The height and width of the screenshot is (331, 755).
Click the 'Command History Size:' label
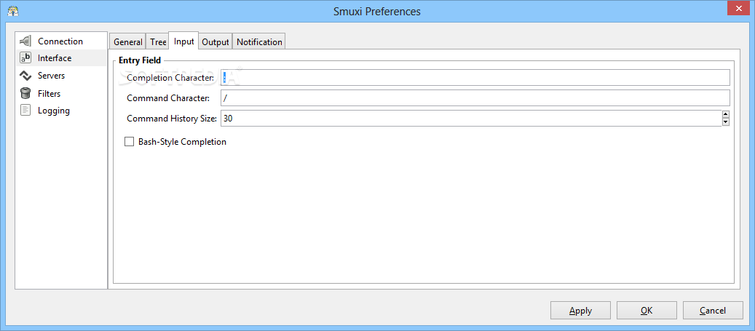172,119
